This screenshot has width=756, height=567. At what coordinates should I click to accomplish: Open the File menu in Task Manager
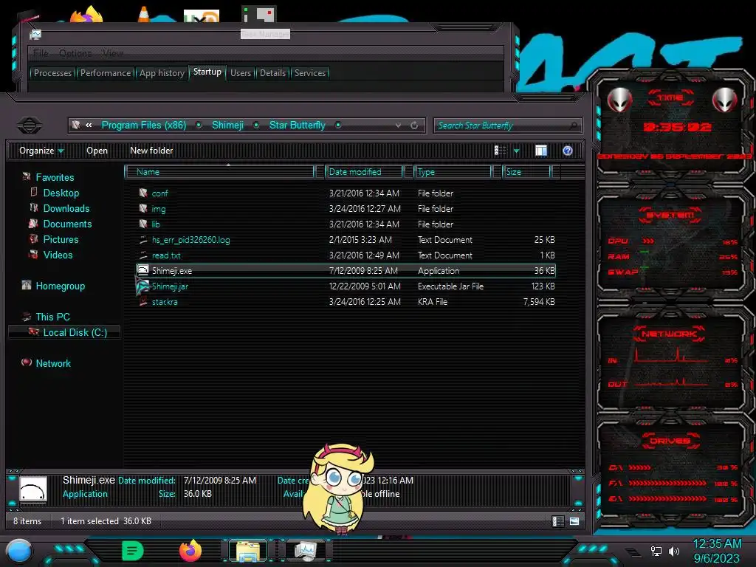(x=41, y=52)
